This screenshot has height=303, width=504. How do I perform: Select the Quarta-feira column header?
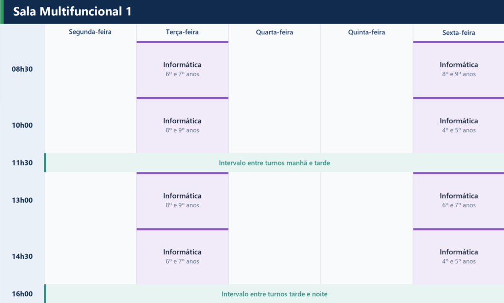coord(275,32)
